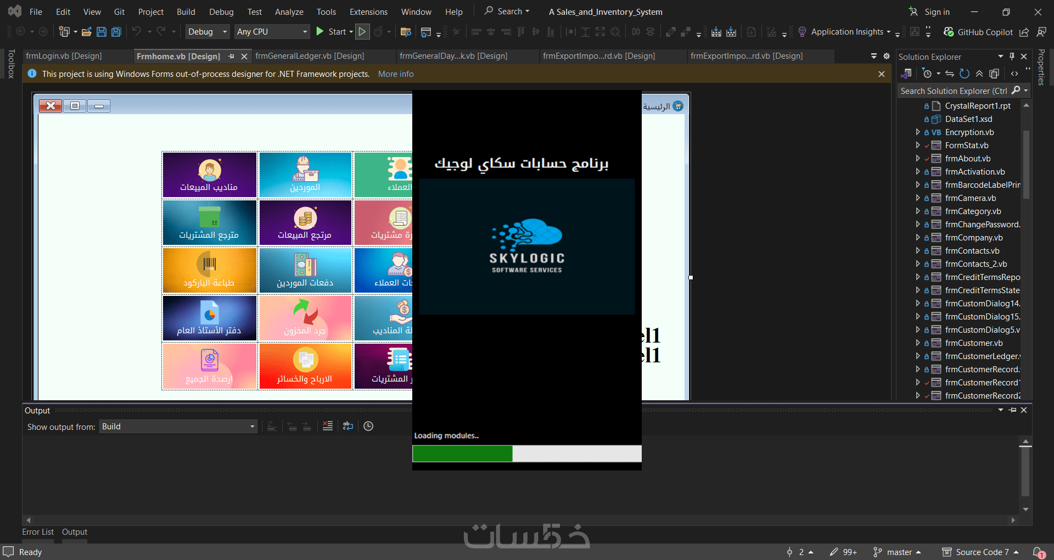Viewport: 1054px width, 560px height.
Task: Open the File menu
Action: 36,12
